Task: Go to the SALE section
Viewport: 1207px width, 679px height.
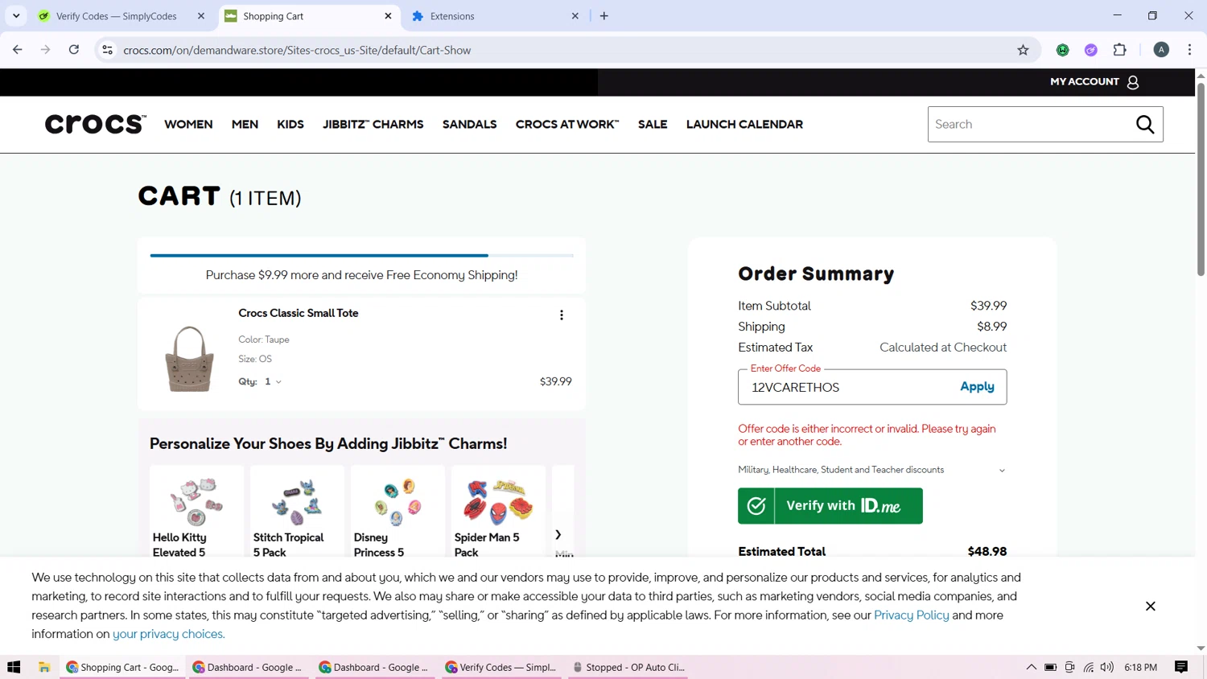Action: point(653,124)
